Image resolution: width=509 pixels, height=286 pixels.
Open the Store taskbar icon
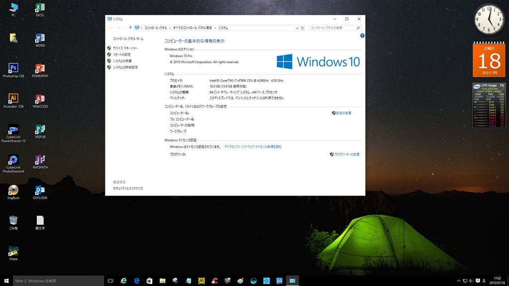[x=149, y=281]
